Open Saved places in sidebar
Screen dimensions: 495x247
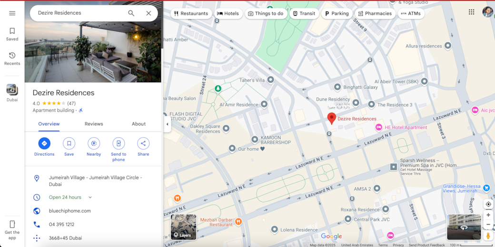(x=12, y=34)
